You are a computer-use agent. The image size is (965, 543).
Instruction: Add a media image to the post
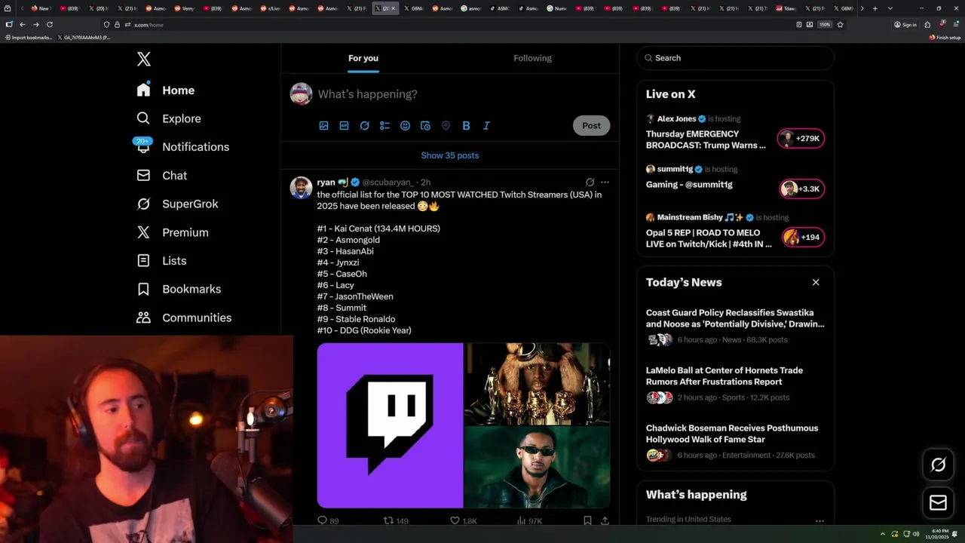tap(323, 126)
